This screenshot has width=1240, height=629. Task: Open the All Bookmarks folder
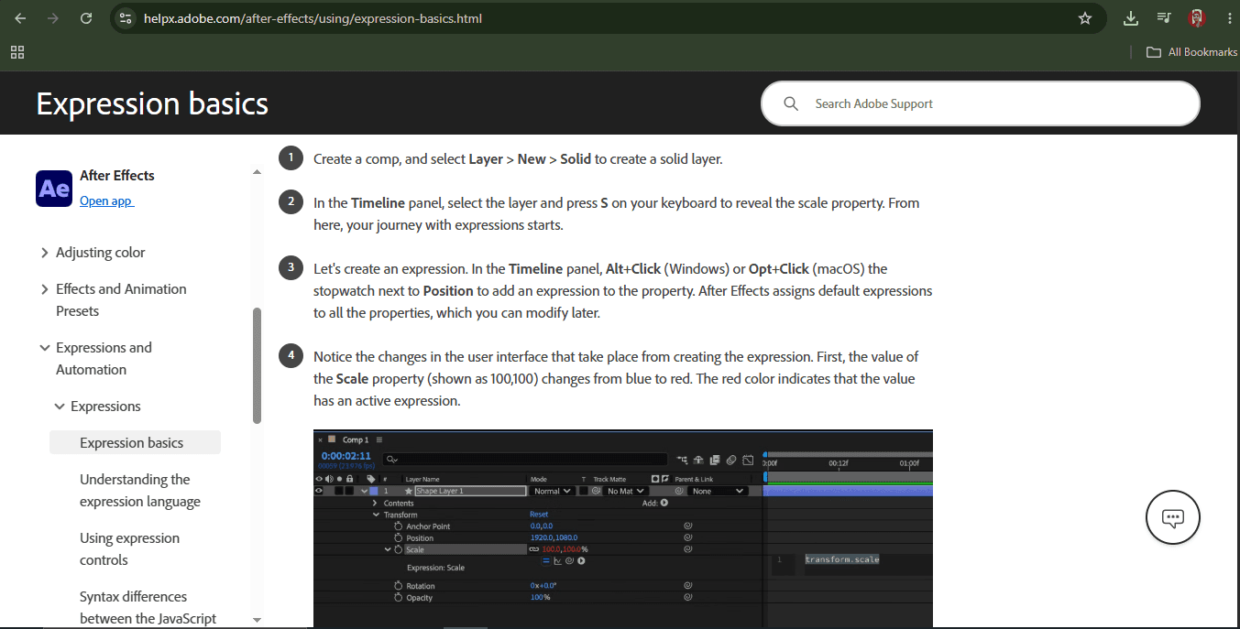(1191, 52)
